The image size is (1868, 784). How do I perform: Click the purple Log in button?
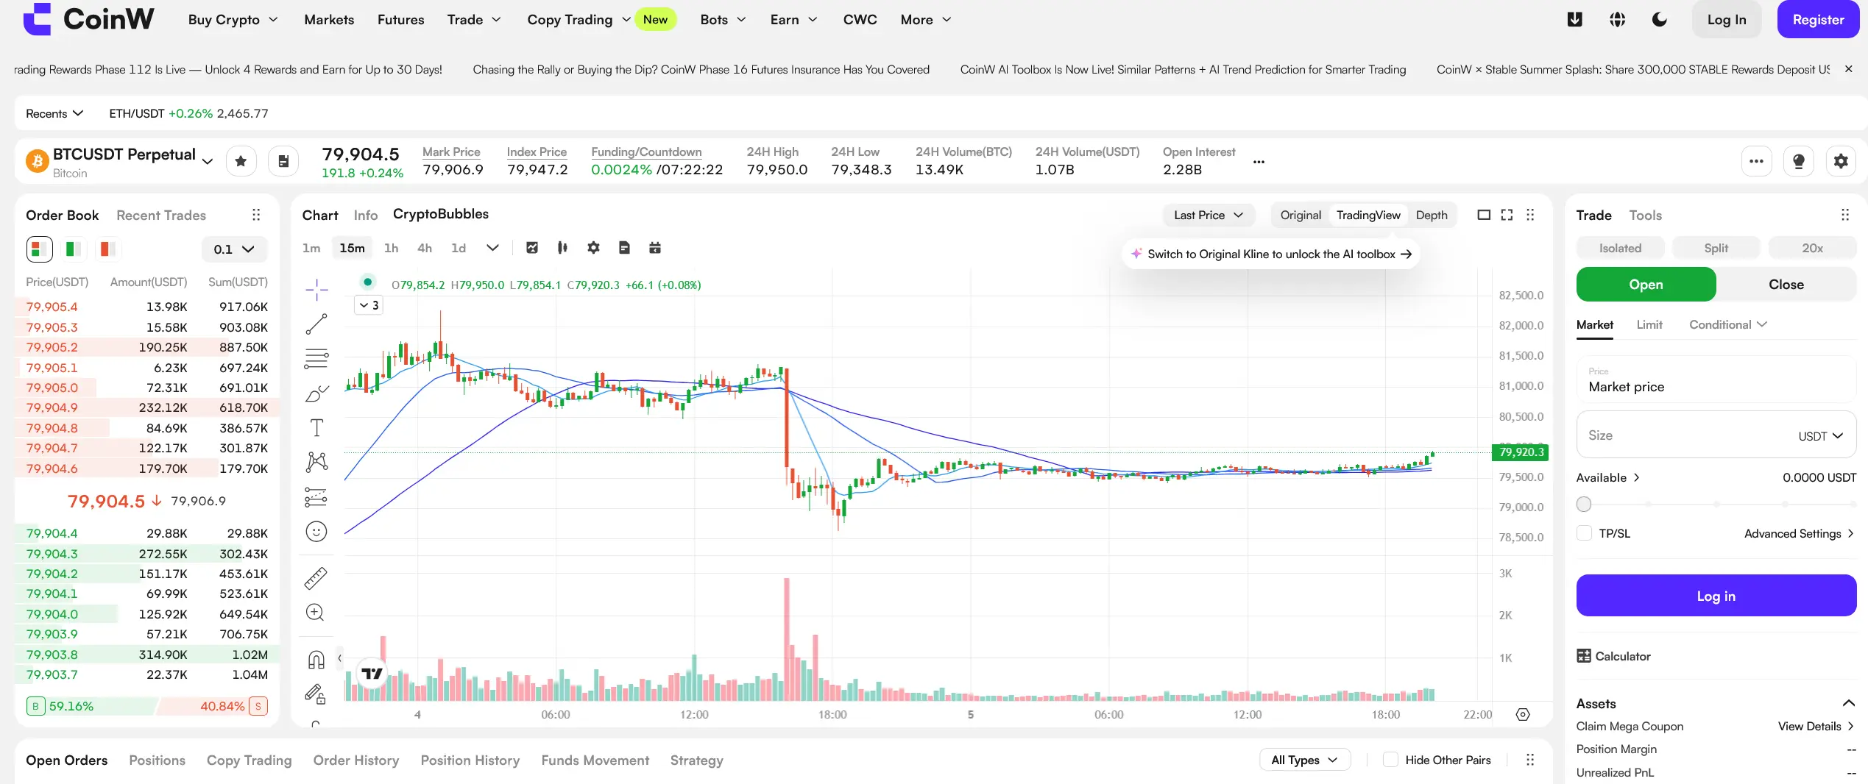[1716, 596]
